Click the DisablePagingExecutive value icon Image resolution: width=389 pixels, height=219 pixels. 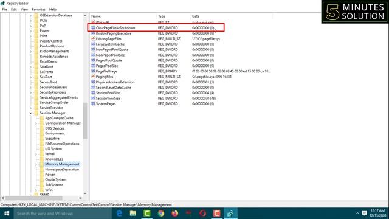[x=93, y=33]
